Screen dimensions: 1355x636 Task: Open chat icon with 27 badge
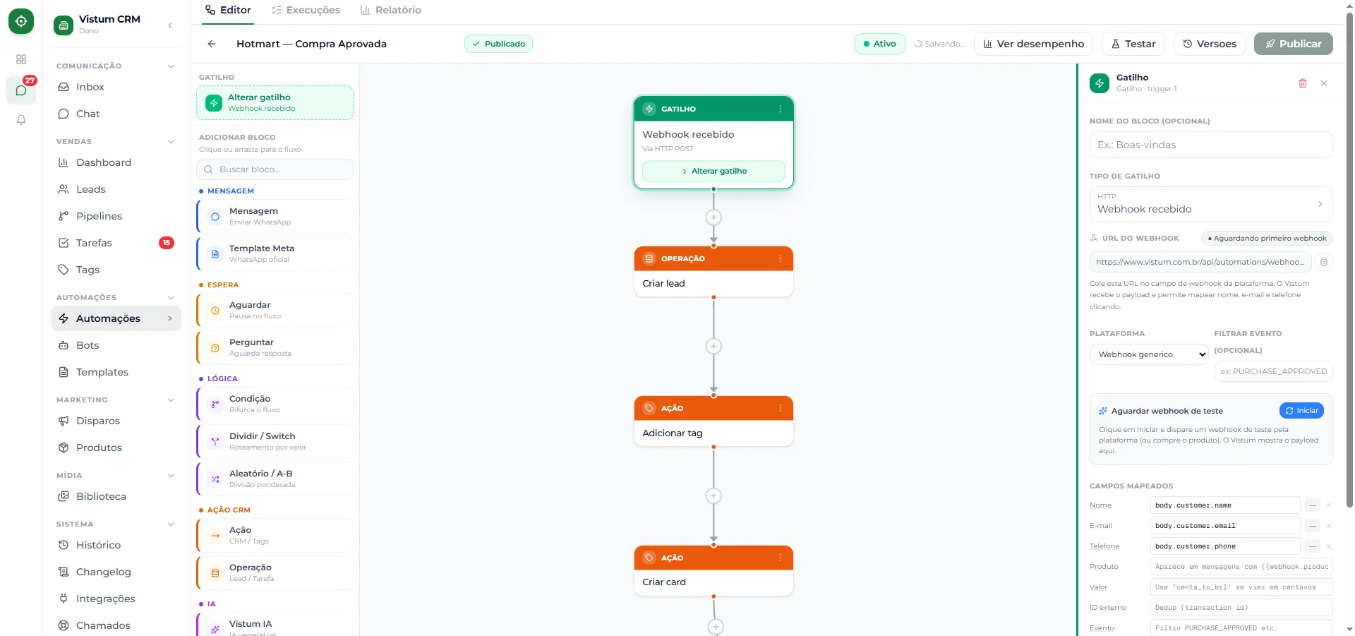pyautogui.click(x=21, y=90)
